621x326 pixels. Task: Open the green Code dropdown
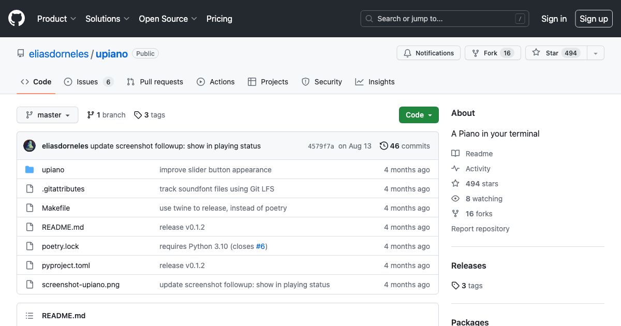coord(418,114)
